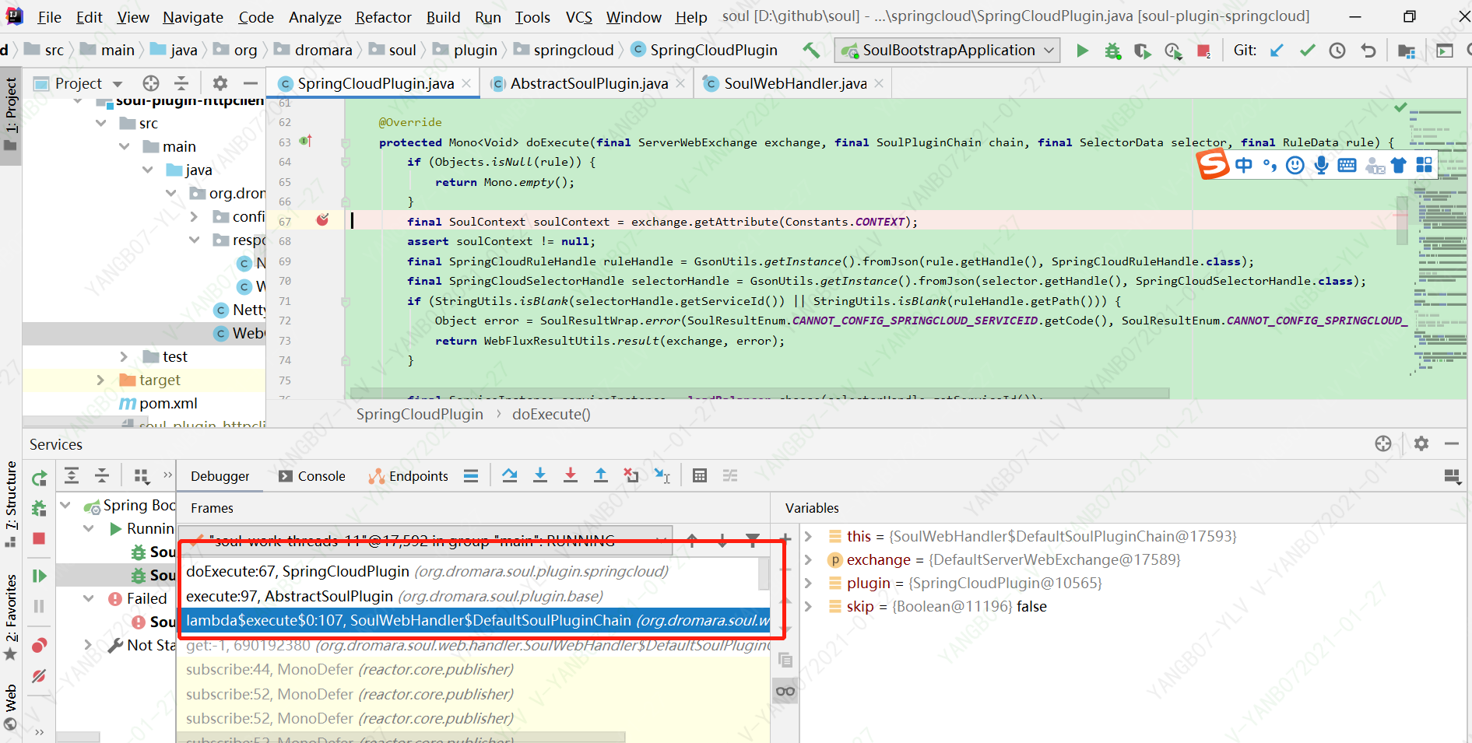Expand the target folder in the project tree
This screenshot has width=1472, height=743.
100,380
